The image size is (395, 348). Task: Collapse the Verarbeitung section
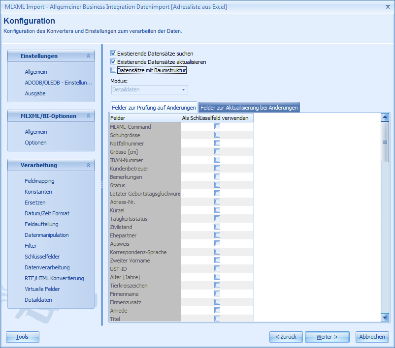tap(89, 165)
